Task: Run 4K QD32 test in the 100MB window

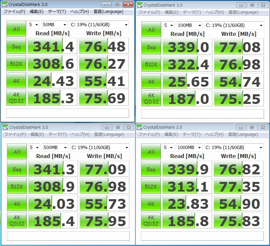Action: click(x=151, y=98)
